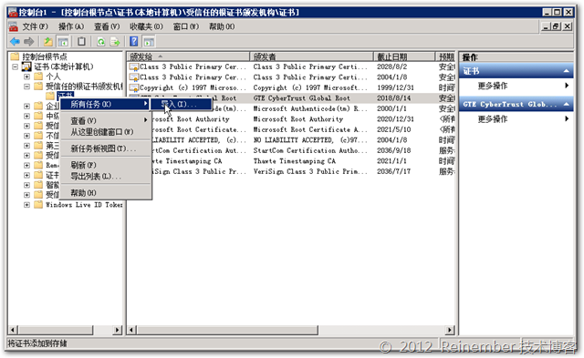Click the expiry date 2020/12/31
Screen dimensions: 584x358
click(396, 119)
